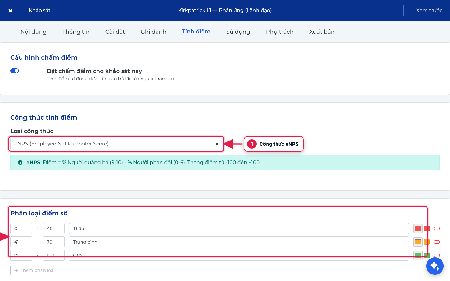Edit the minimum value field showing 0
Image resolution: width=450 pixels, height=281 pixels.
pos(21,229)
